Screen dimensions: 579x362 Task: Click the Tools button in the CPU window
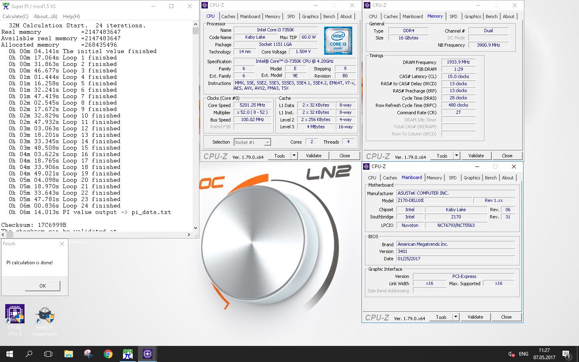(279, 156)
